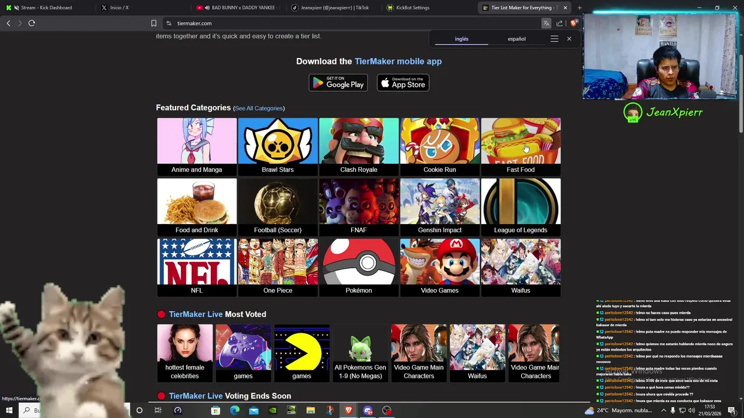Open the translate page icon in address bar
Screen dimensions: 744x418
point(546,23)
